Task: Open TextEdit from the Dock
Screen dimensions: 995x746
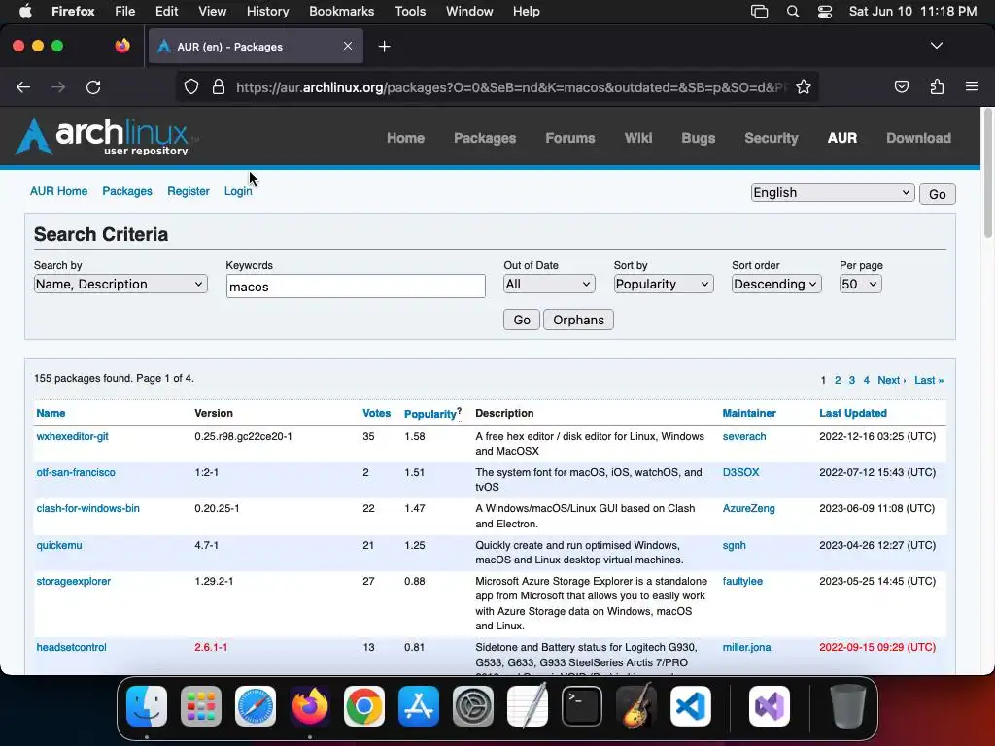Action: pyautogui.click(x=528, y=706)
